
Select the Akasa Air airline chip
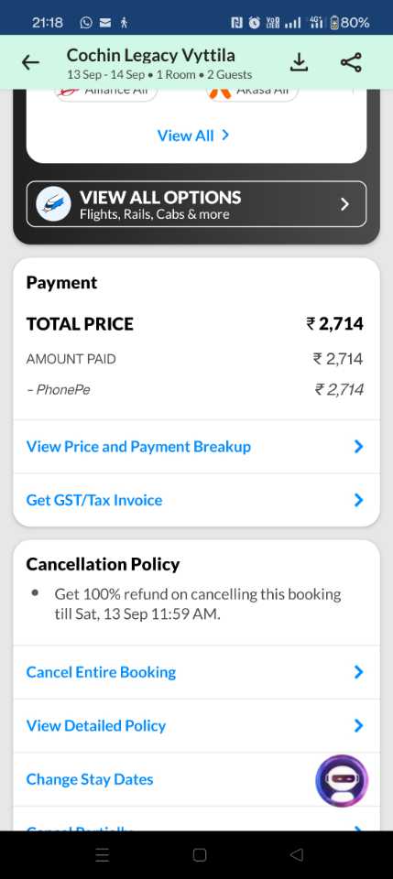253,92
